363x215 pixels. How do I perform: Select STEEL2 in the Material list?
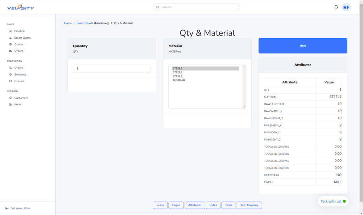(x=177, y=72)
